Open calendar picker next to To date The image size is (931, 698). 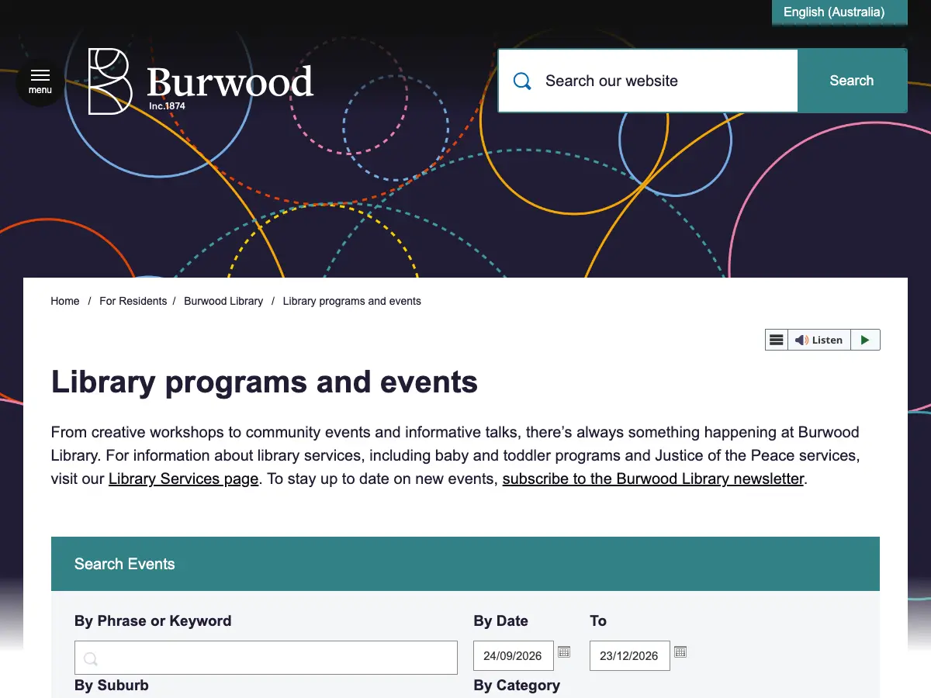[x=680, y=652]
